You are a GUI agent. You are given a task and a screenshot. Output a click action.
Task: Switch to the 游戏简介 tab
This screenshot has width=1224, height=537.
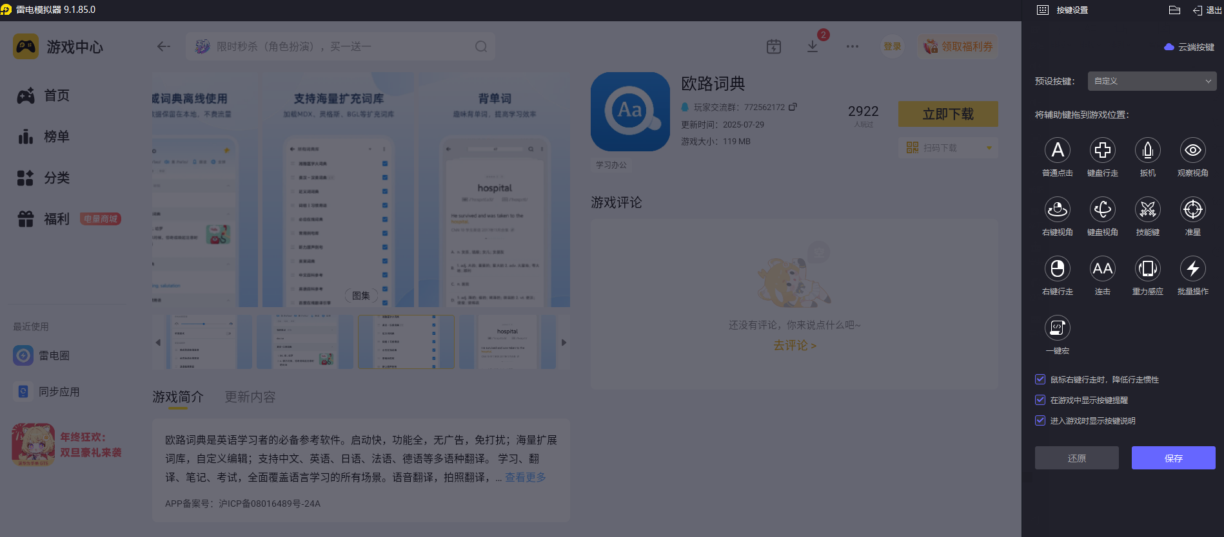[177, 397]
